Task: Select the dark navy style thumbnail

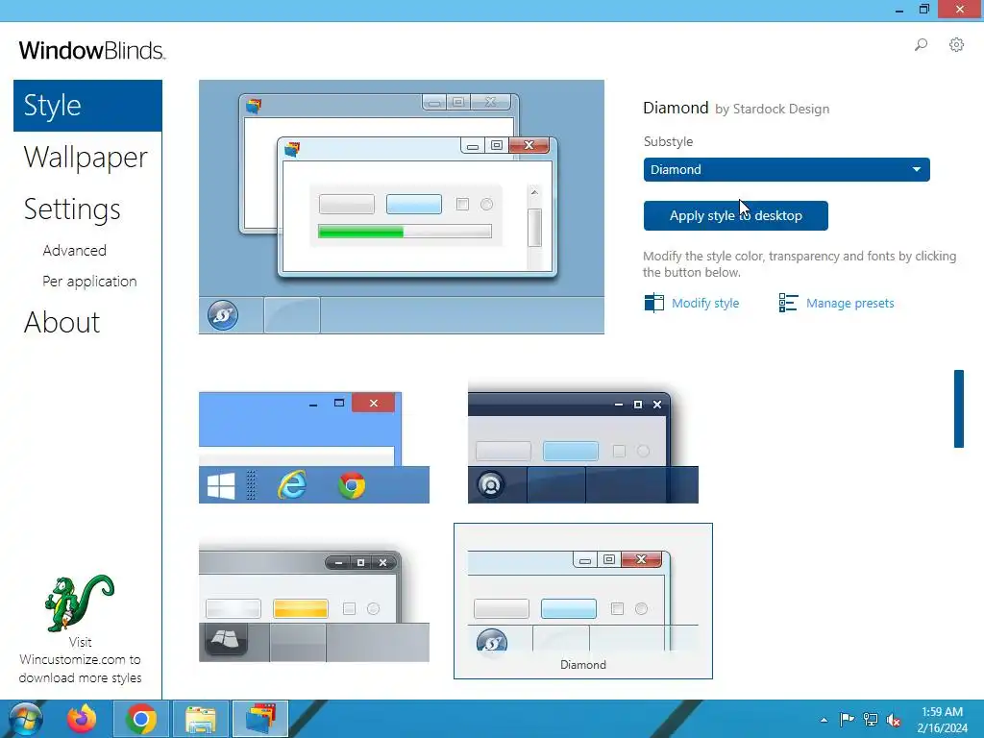Action: click(x=583, y=442)
